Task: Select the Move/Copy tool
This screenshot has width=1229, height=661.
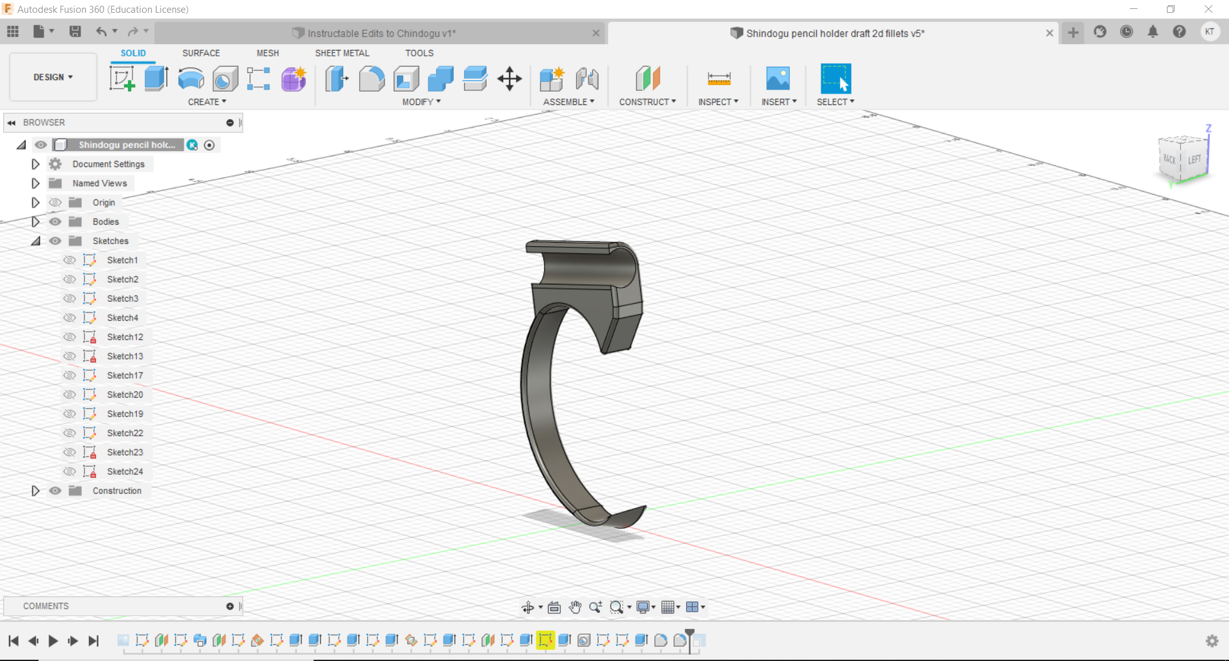Action: coord(510,79)
